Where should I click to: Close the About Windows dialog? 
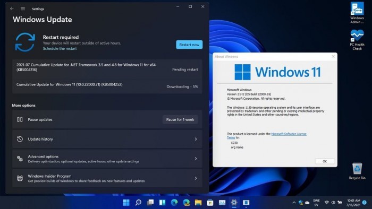click(x=333, y=56)
